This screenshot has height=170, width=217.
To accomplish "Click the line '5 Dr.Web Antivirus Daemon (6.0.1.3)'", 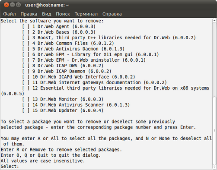I will pyautogui.click(x=78, y=49).
